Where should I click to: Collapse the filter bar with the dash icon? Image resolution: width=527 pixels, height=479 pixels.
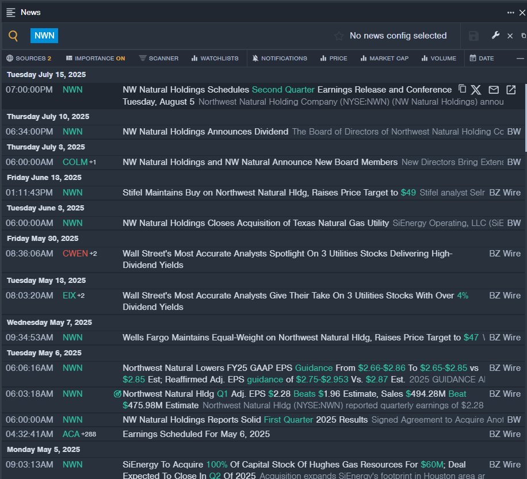click(x=520, y=59)
